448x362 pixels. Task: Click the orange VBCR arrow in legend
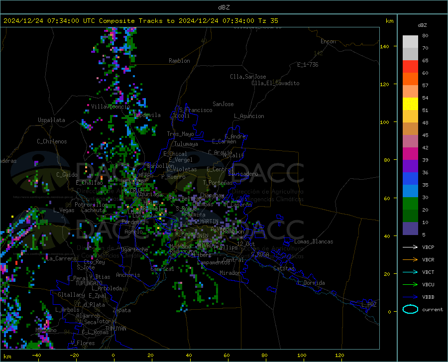[410, 260]
